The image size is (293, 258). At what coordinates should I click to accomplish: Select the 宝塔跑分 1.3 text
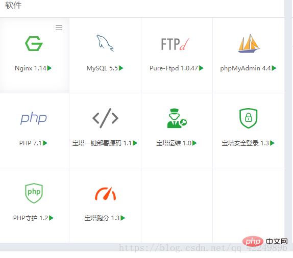tap(102, 218)
